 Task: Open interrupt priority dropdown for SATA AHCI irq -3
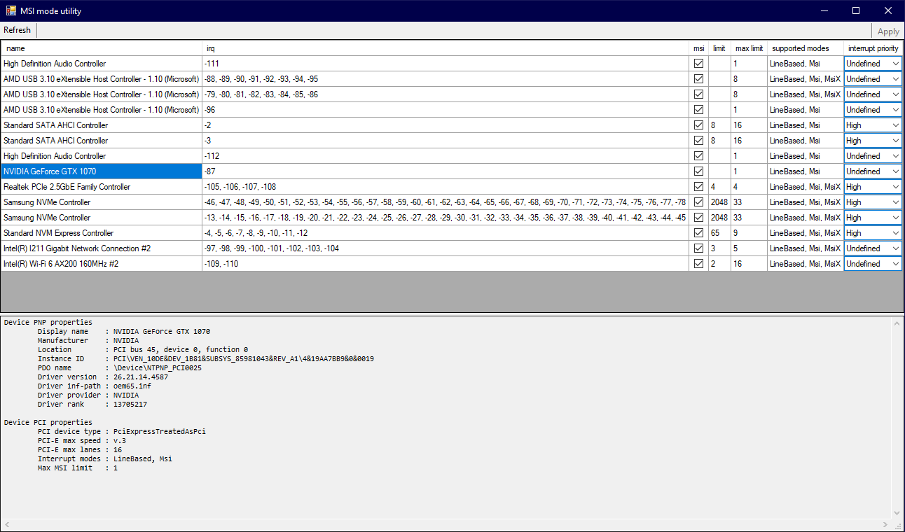(x=873, y=141)
